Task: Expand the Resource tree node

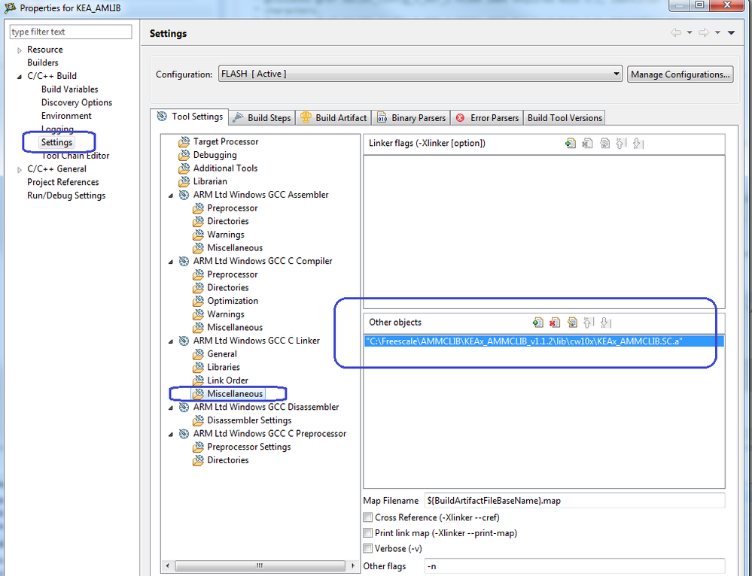Action: [19, 50]
